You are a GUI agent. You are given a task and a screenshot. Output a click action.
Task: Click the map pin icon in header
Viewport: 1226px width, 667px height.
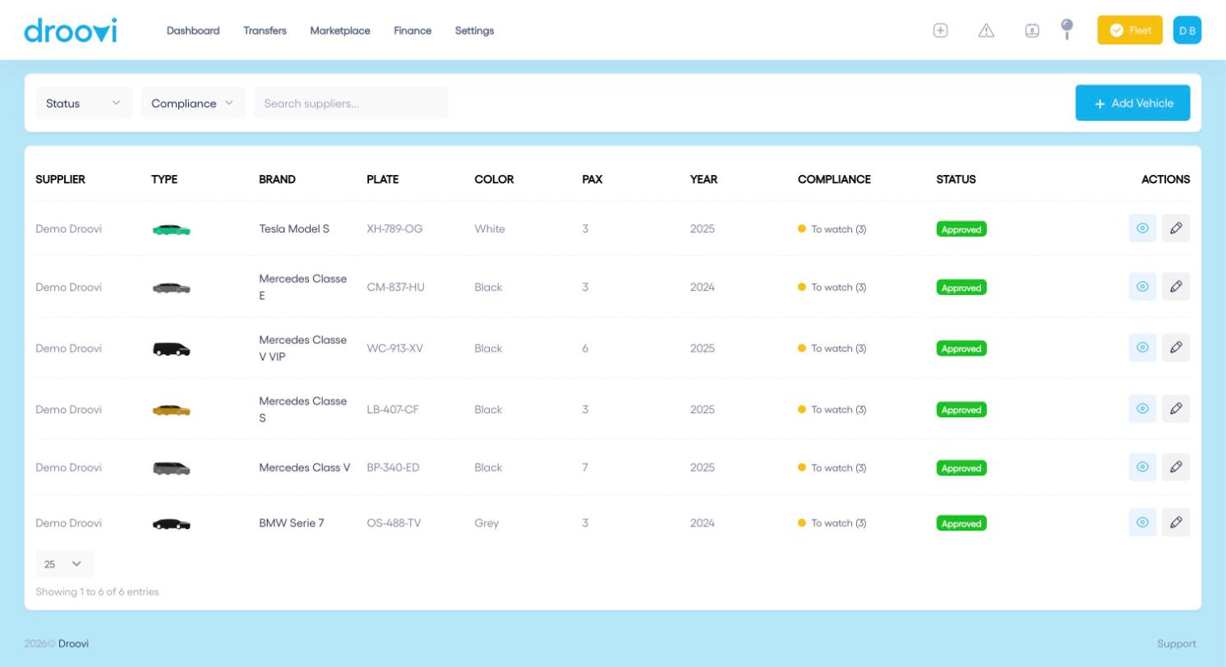(x=1067, y=30)
